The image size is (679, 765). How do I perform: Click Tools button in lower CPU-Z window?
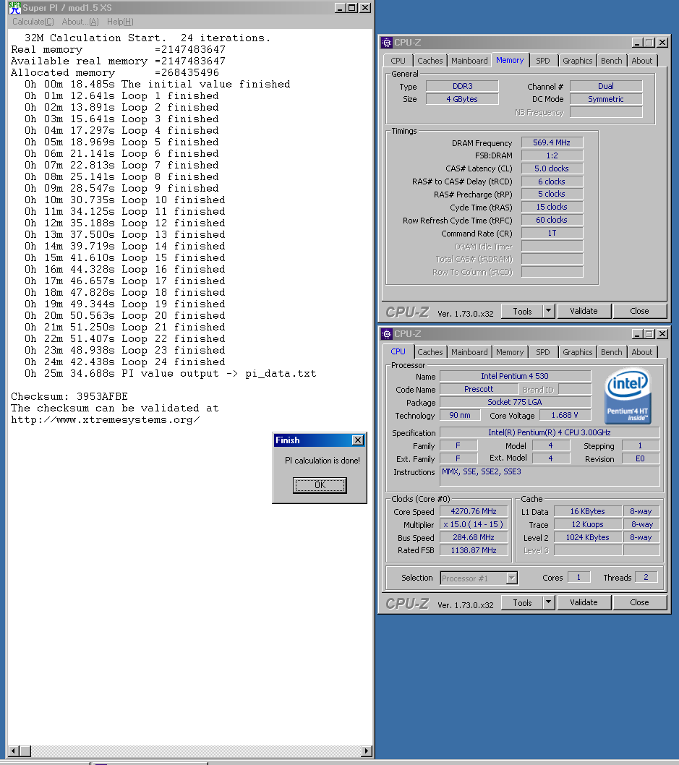point(522,602)
